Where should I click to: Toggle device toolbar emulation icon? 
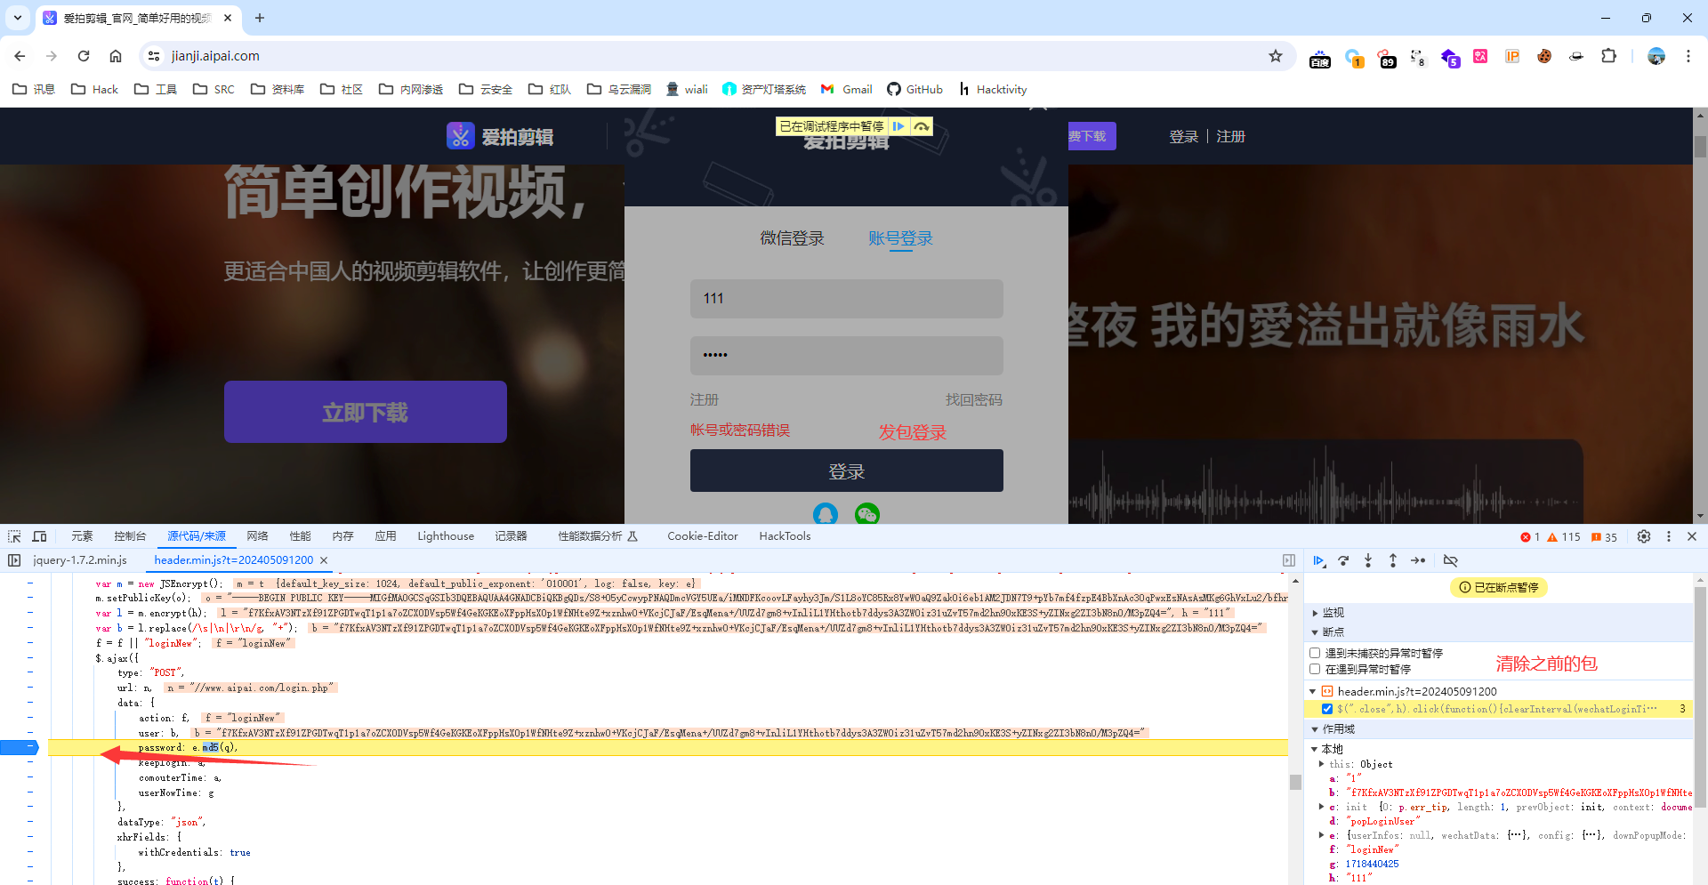39,536
